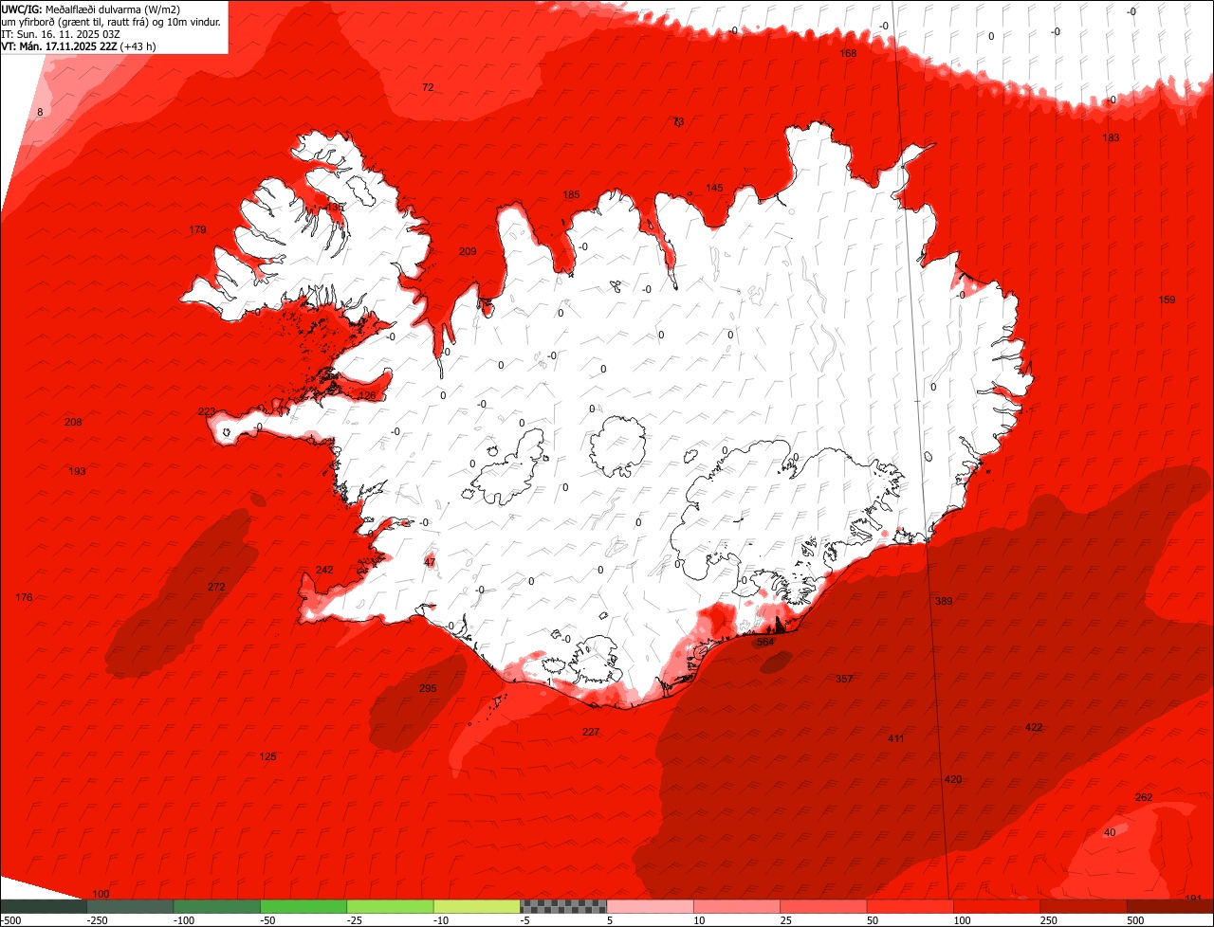Screen dimensions: 1214x927
Task: Click the map value 185
Action: point(571,195)
